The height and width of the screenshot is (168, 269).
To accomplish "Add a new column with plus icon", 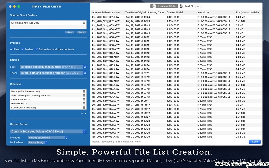I will pyautogui.click(x=82, y=113).
